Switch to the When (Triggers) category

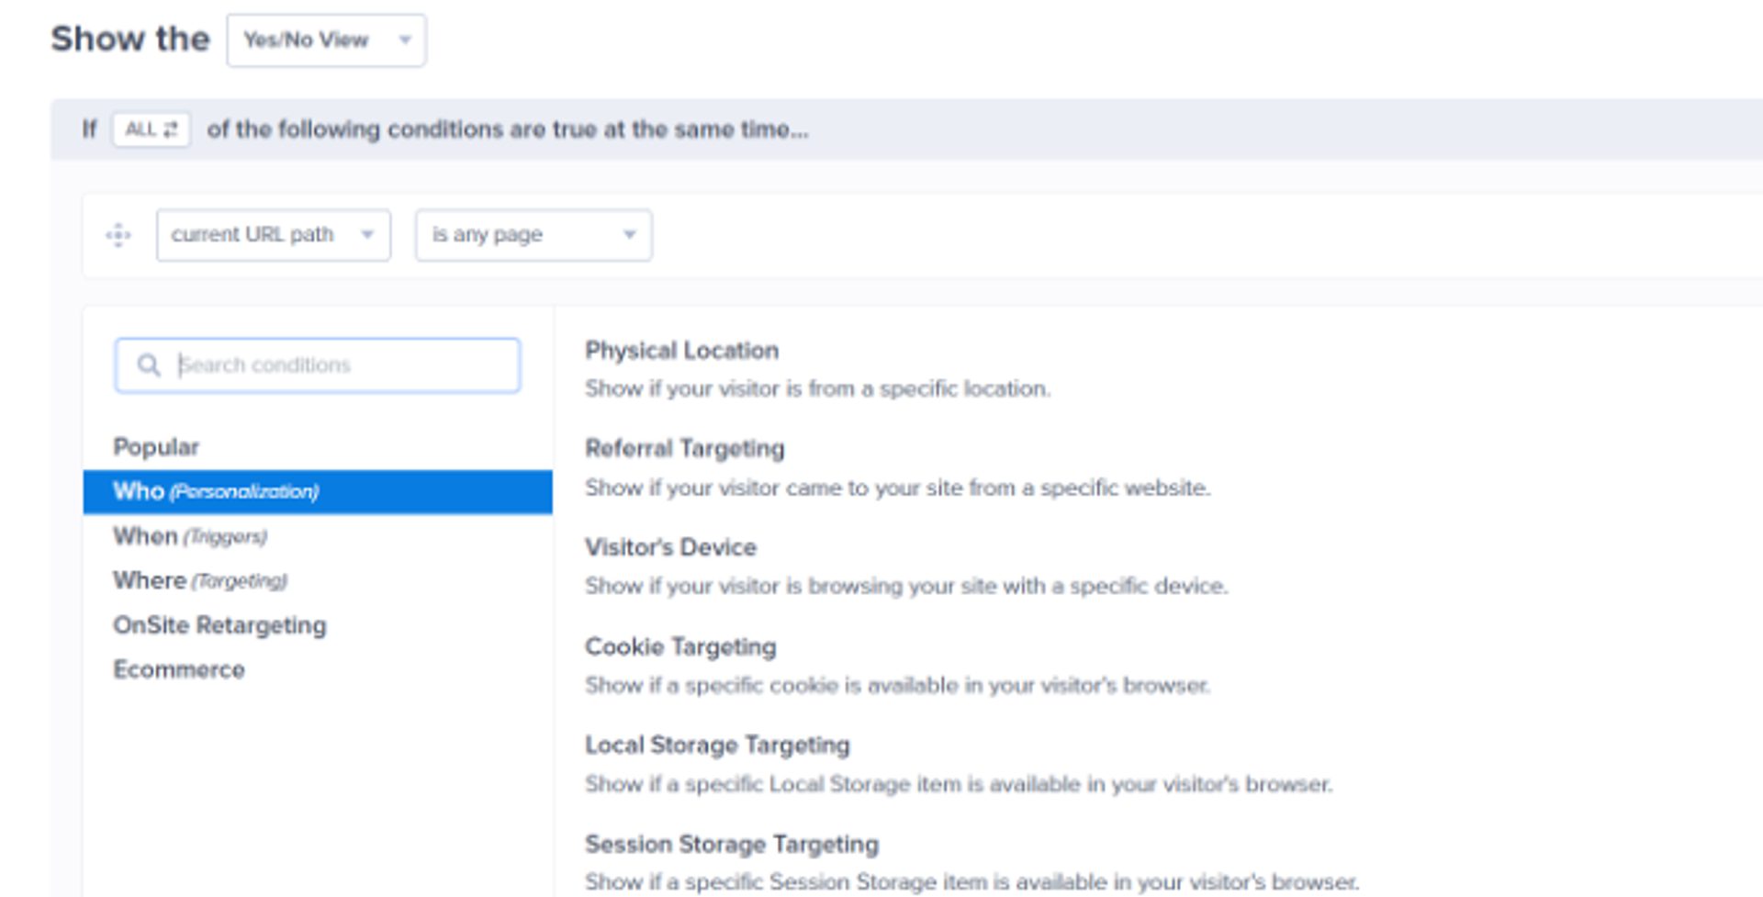point(190,536)
